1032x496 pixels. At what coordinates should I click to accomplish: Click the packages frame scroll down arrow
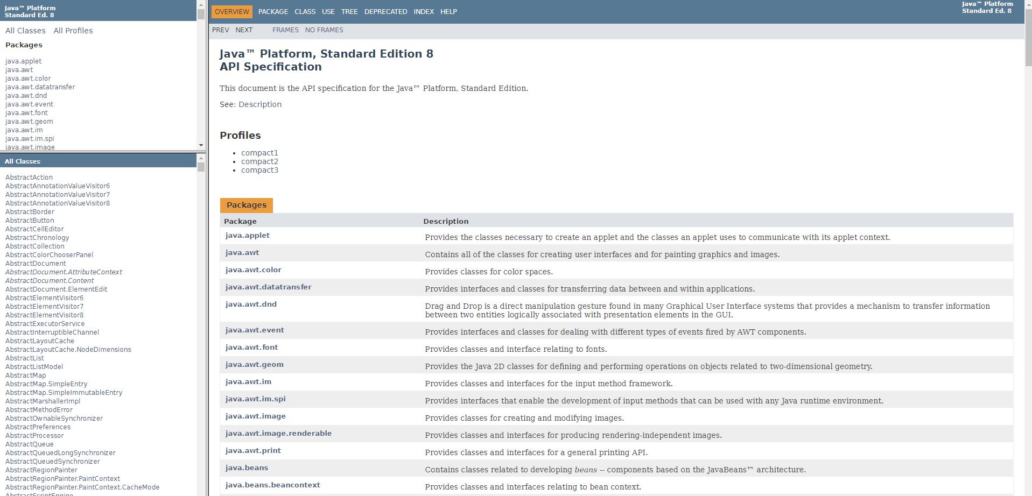201,145
